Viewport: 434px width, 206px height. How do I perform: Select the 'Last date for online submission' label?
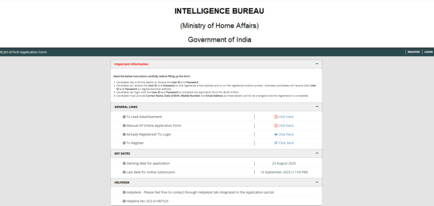click(151, 172)
